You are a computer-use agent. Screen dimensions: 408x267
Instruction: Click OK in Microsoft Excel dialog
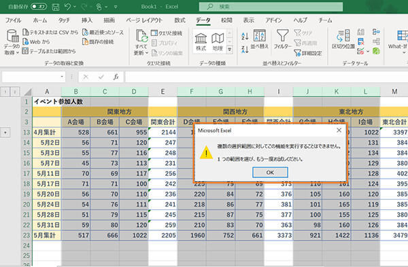coord(270,173)
